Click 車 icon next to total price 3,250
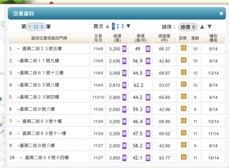This screenshot has height=168, width=229. pyautogui.click(x=124, y=49)
